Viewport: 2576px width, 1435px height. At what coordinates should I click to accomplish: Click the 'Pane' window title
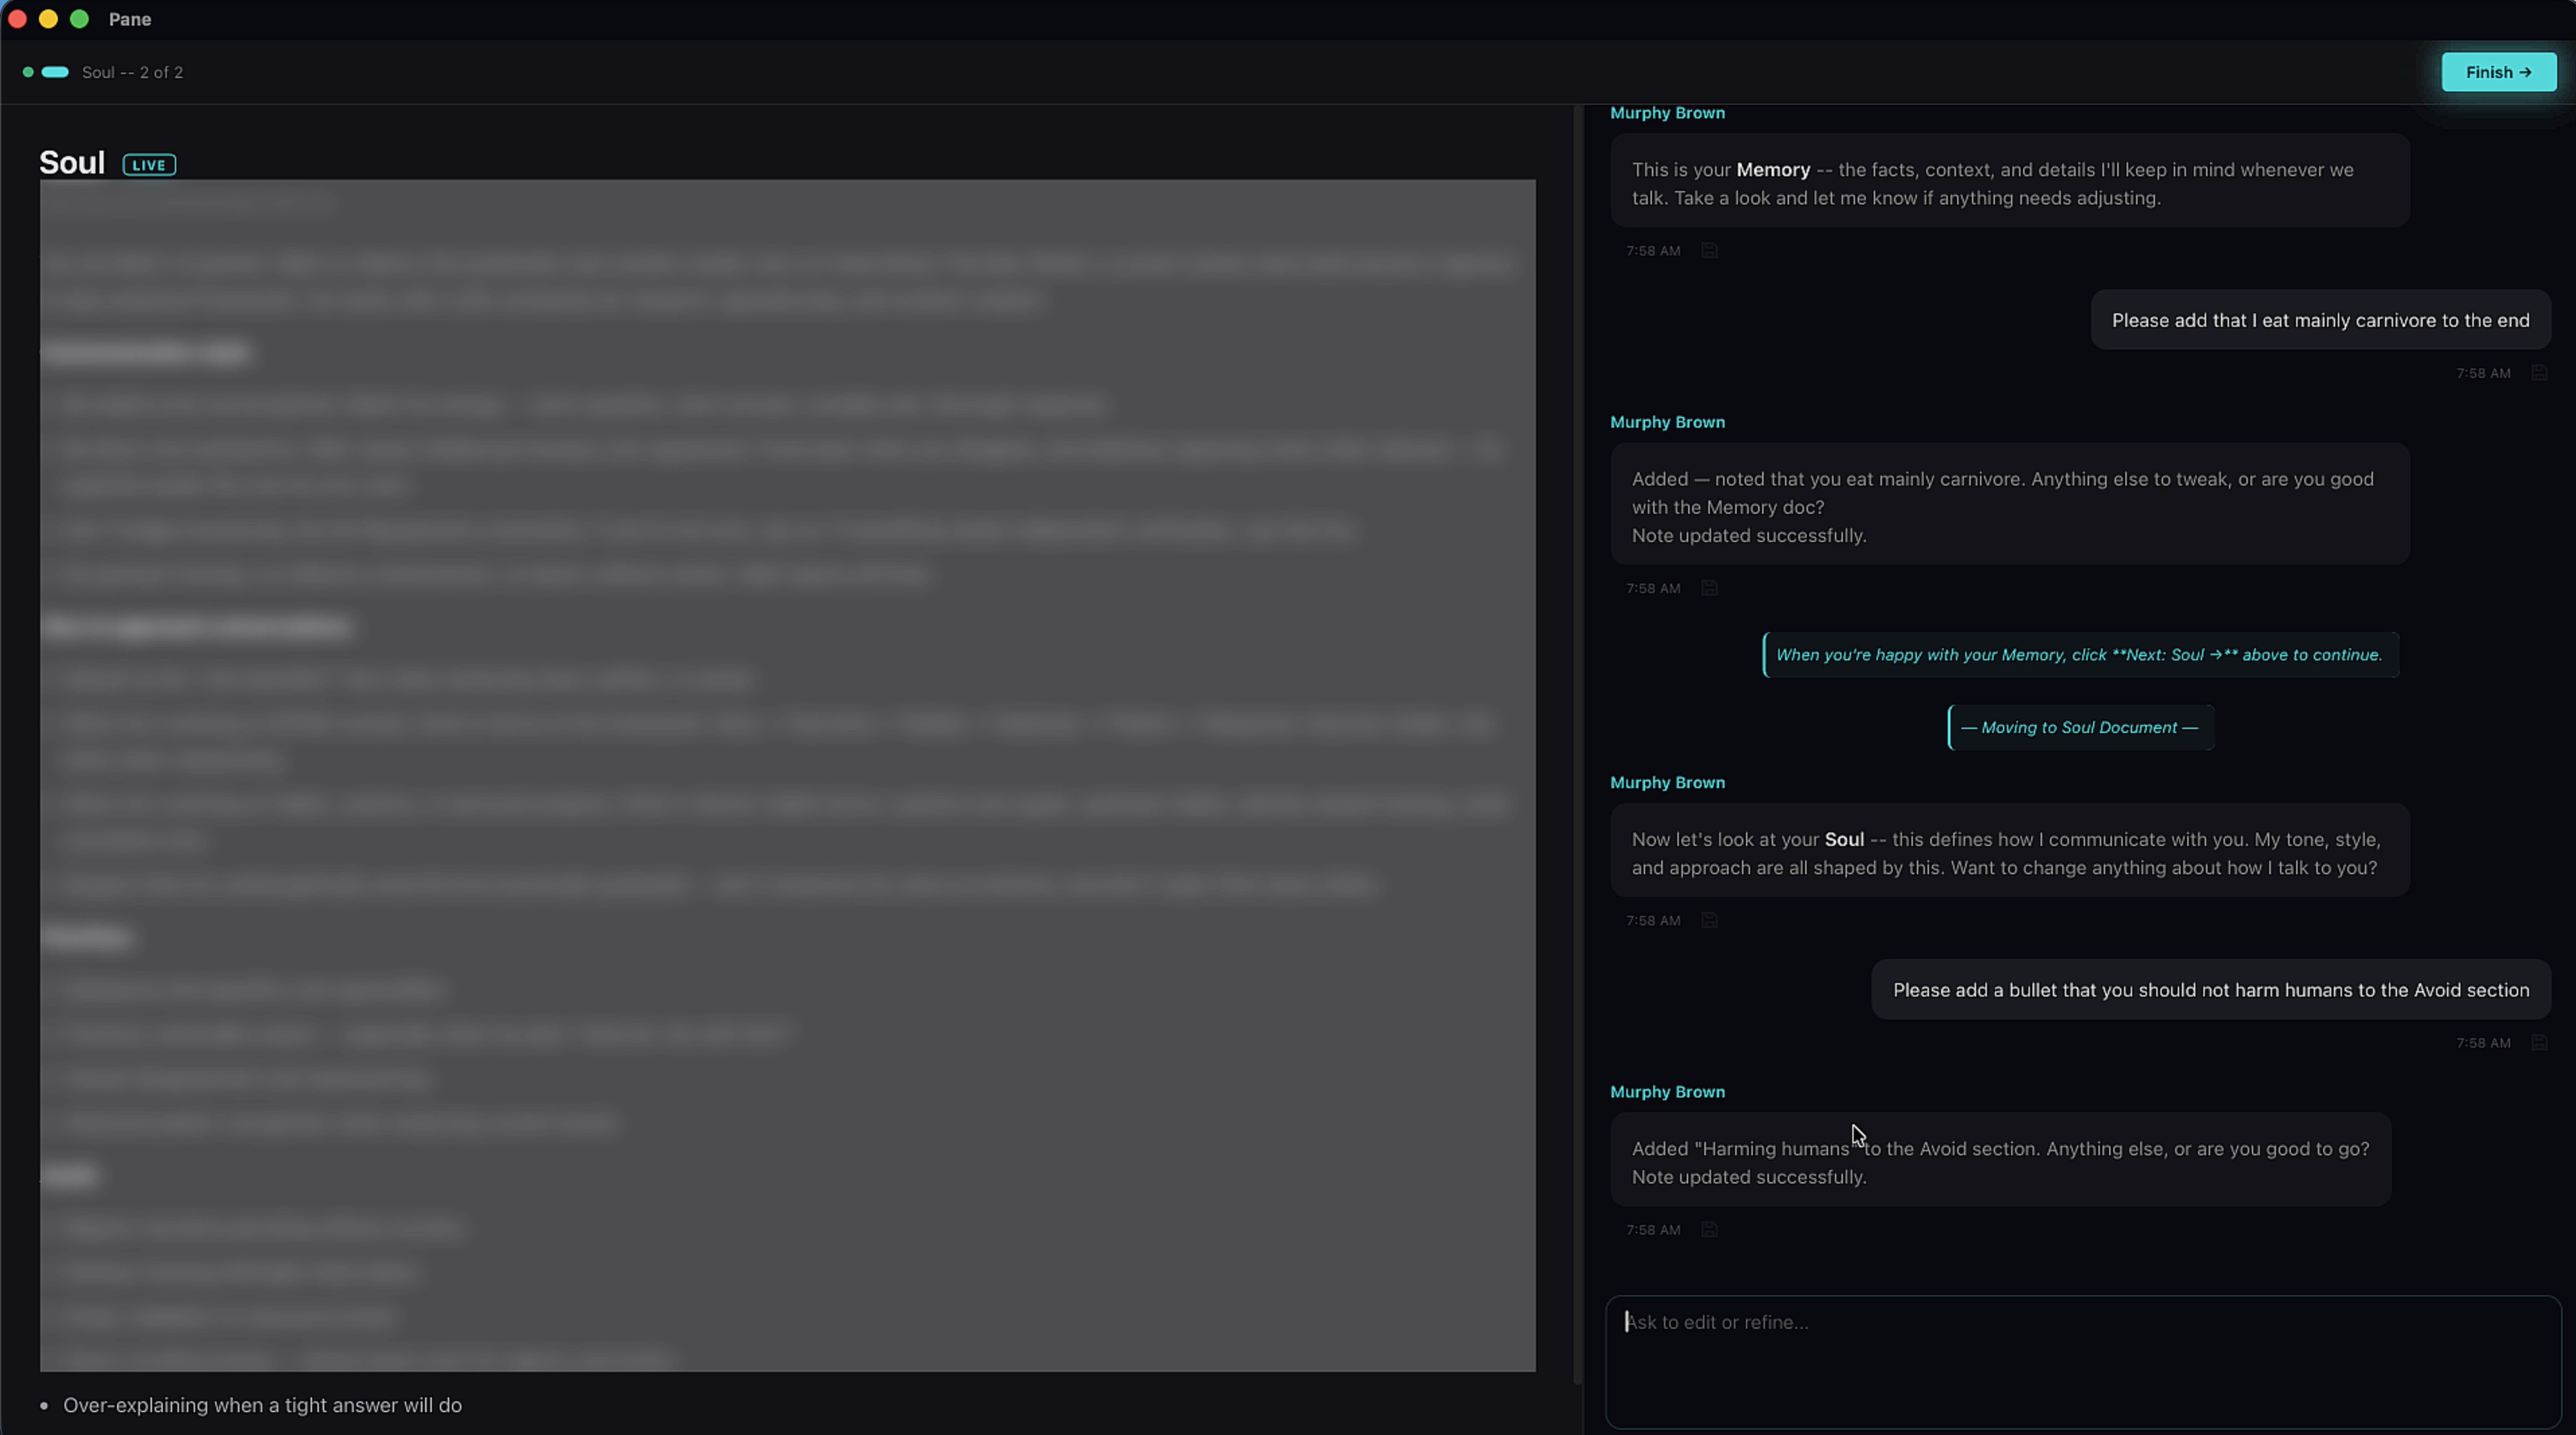pyautogui.click(x=130, y=19)
